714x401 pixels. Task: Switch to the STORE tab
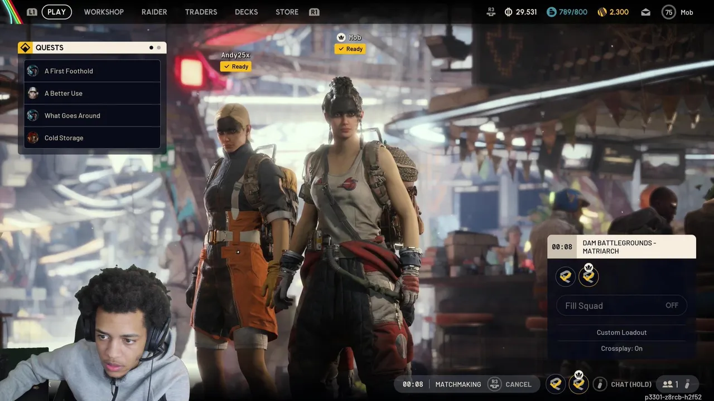pyautogui.click(x=287, y=12)
